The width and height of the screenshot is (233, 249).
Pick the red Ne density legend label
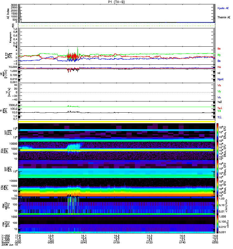pyautogui.click(x=219, y=67)
